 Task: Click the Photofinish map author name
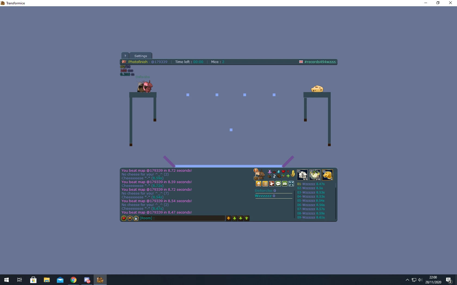tap(138, 62)
